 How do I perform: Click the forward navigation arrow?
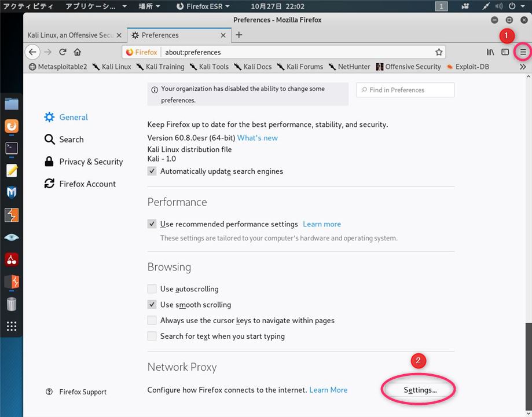pos(48,52)
